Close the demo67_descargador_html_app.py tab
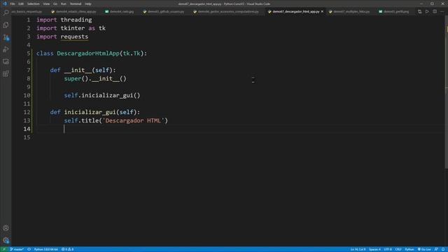Image resolution: width=448 pixels, height=252 pixels. click(x=322, y=12)
